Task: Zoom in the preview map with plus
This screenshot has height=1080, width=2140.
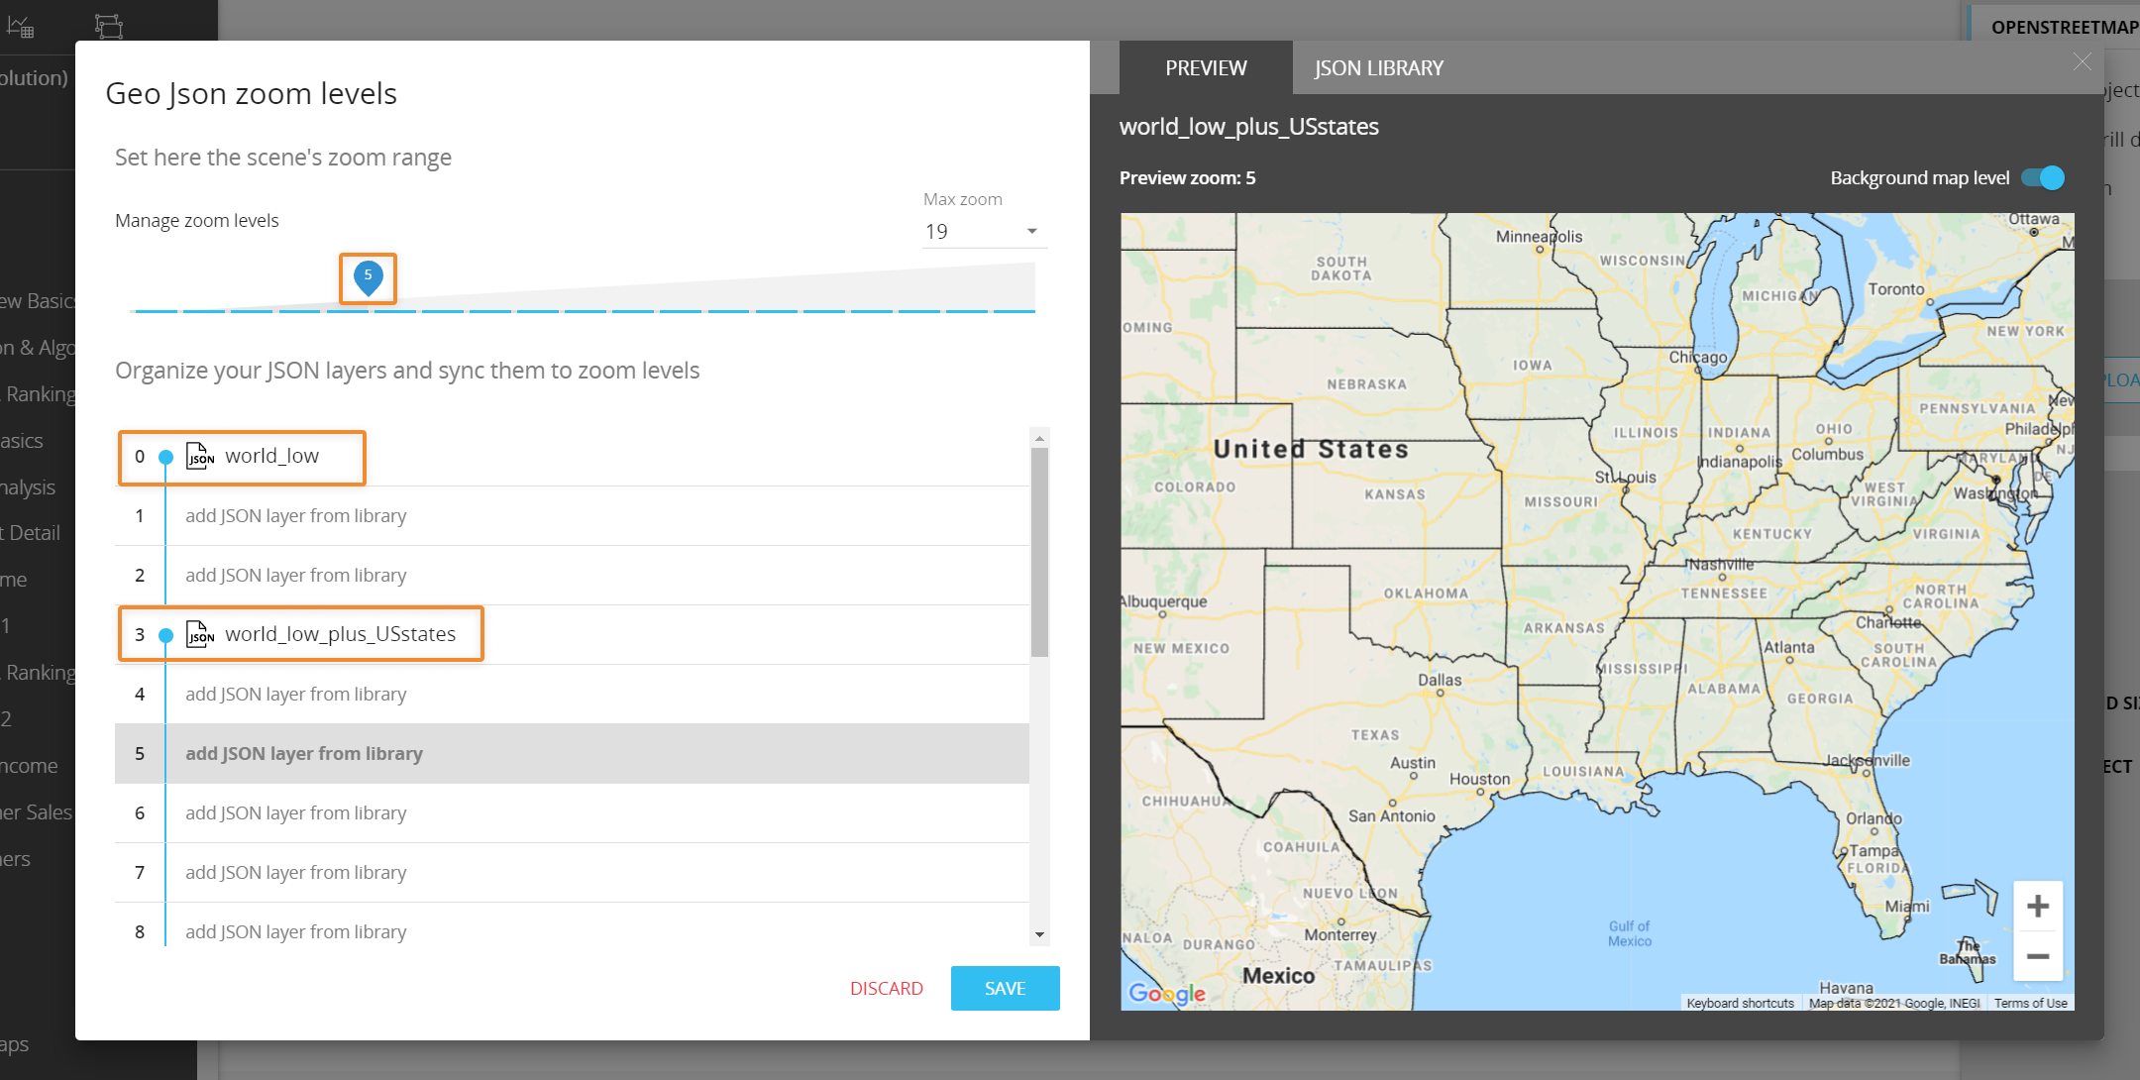Action: click(x=2038, y=906)
